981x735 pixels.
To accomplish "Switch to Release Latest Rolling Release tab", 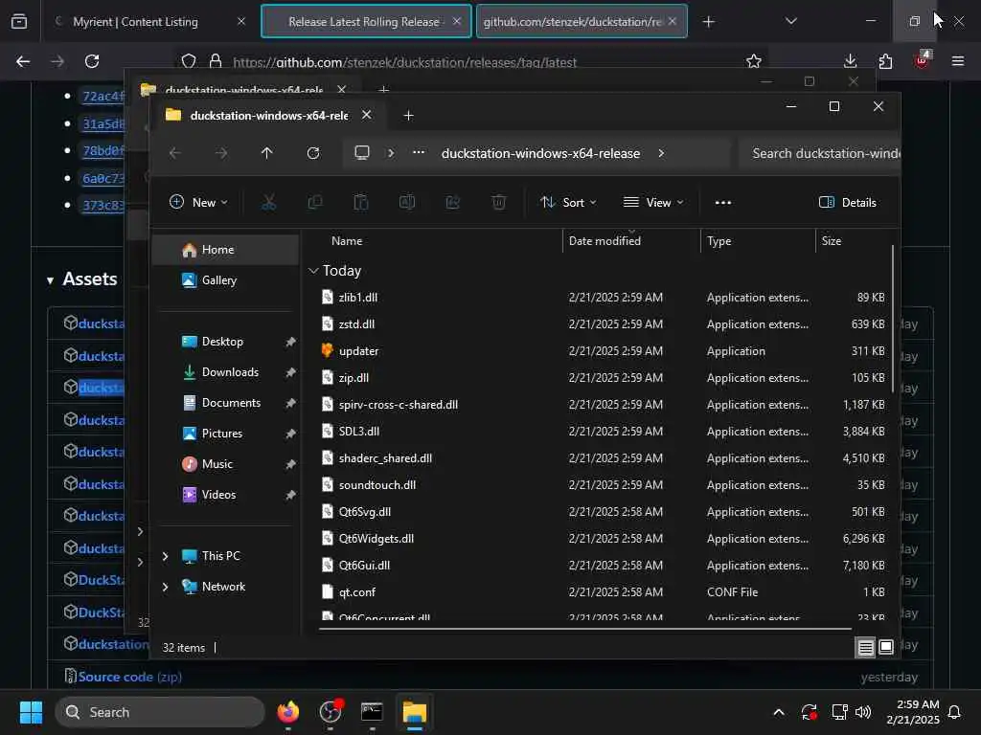I will [366, 21].
